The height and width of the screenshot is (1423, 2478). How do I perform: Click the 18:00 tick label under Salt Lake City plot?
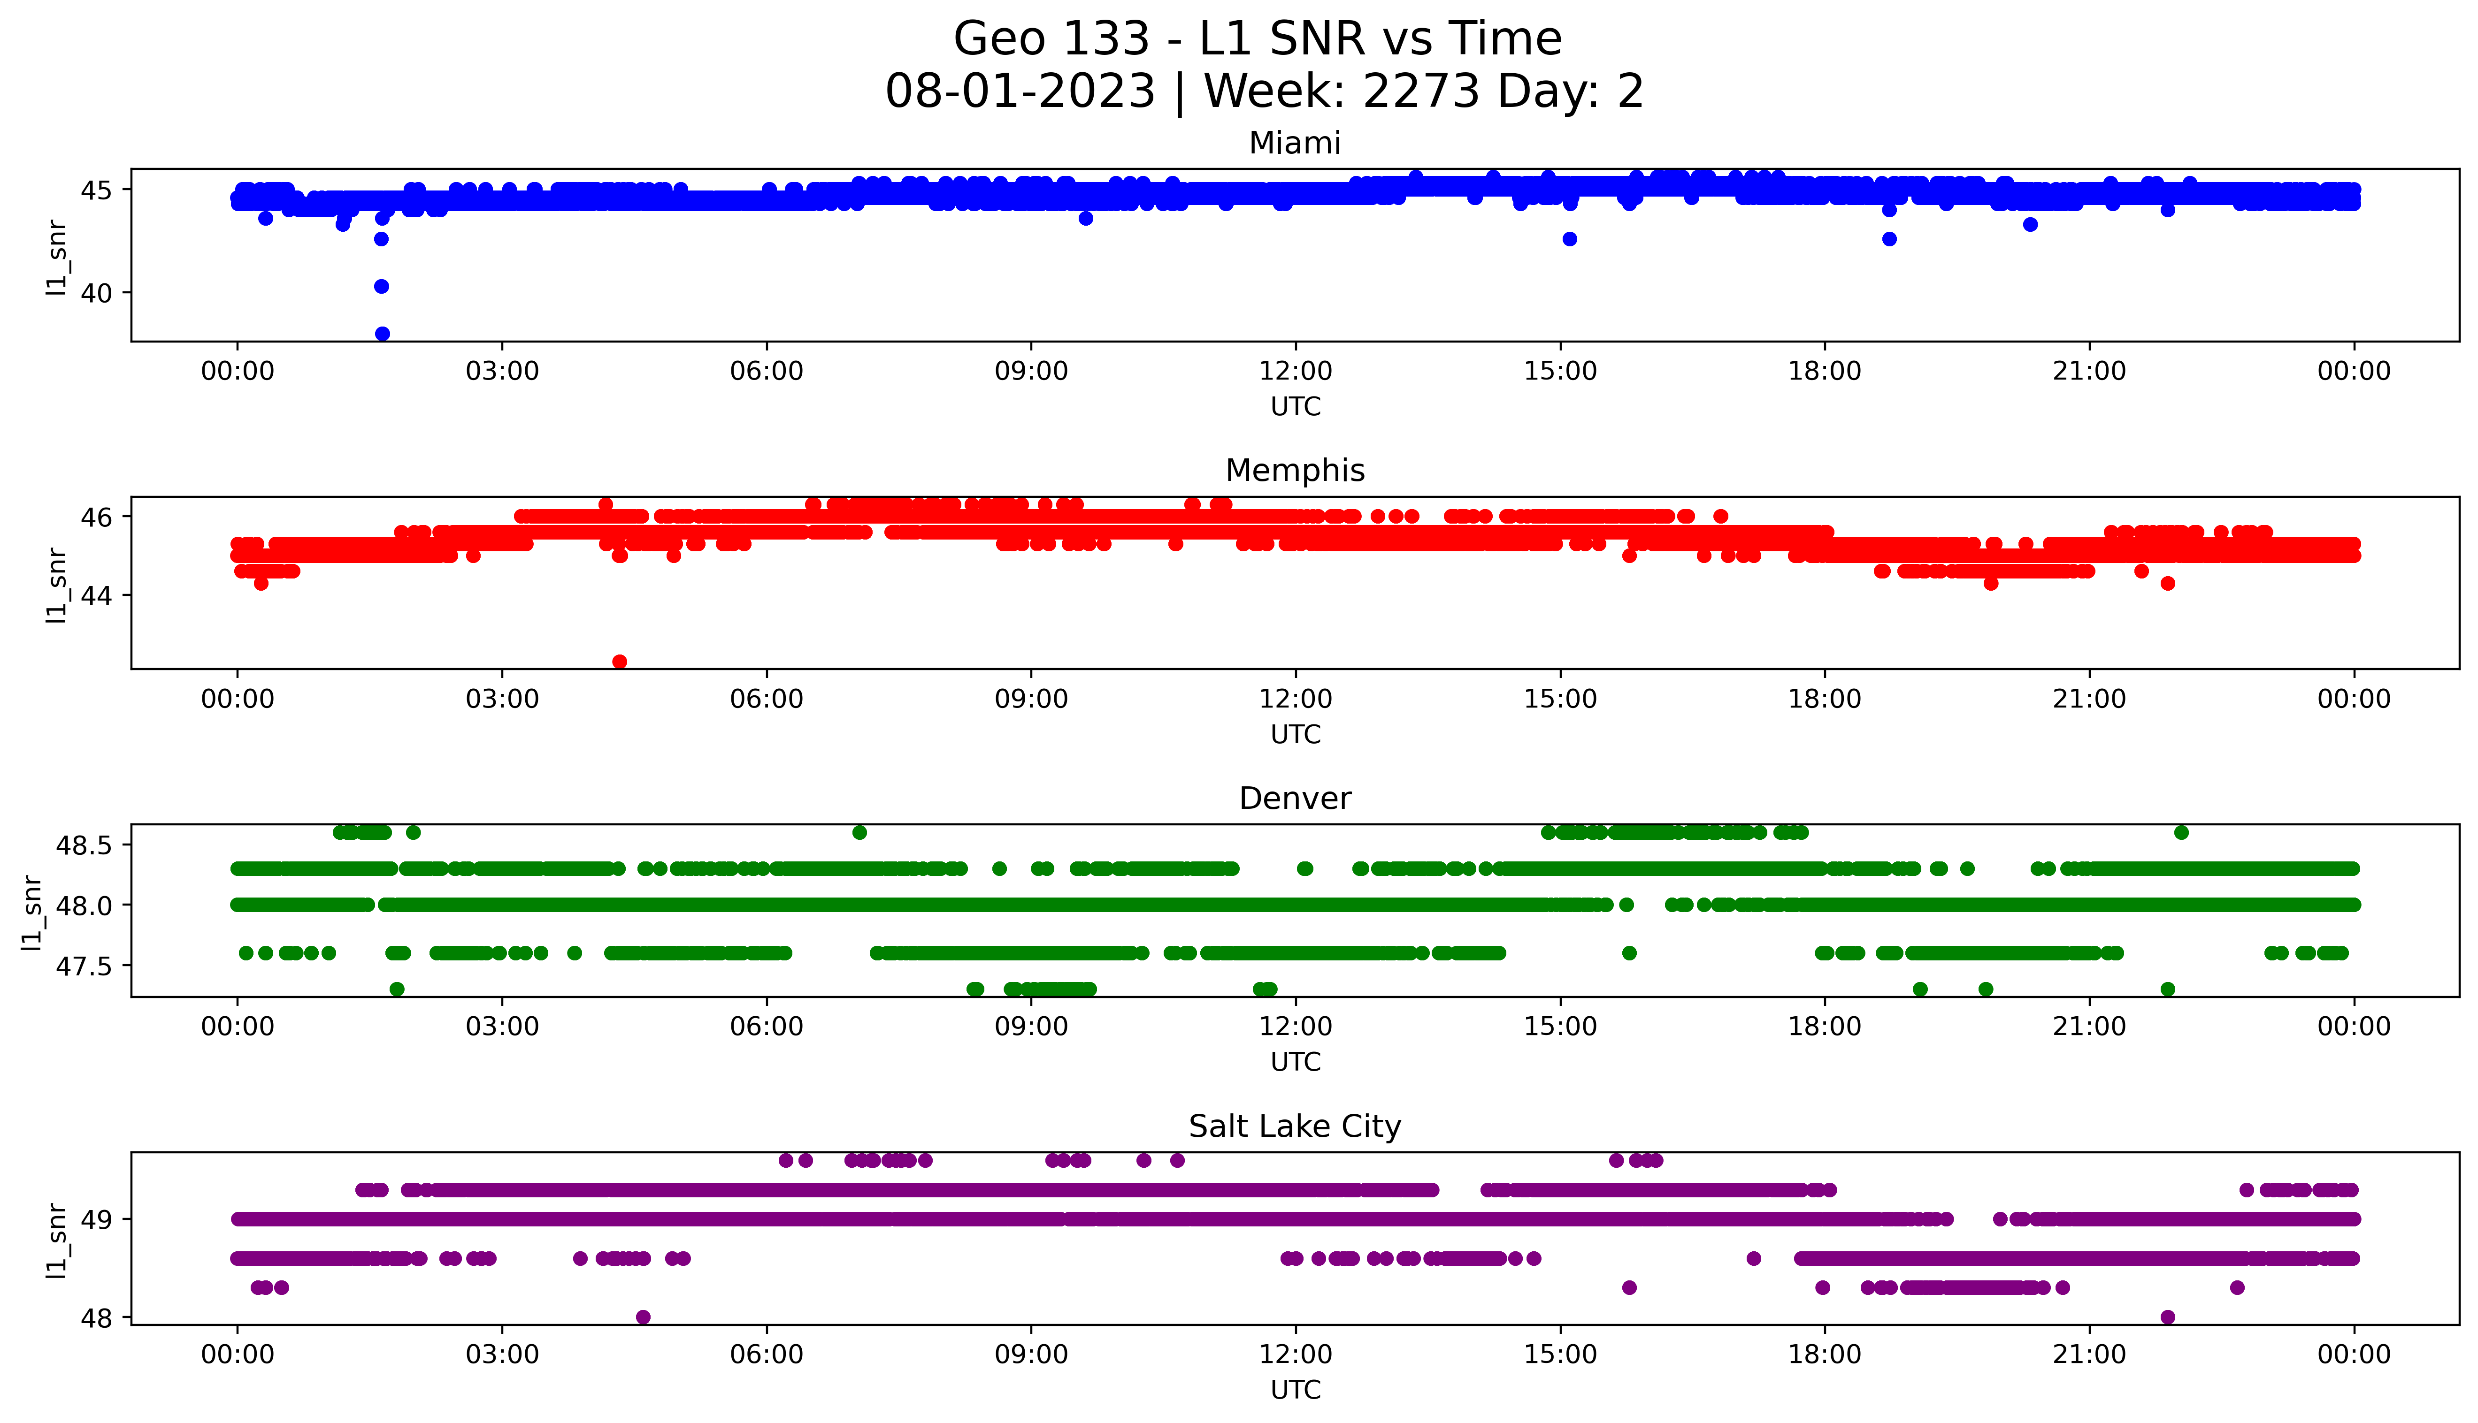click(1824, 1355)
